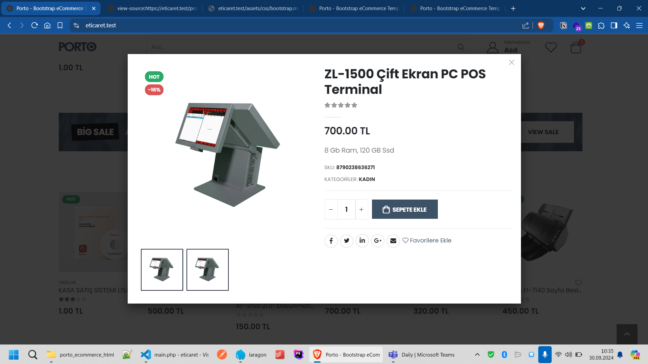Open PhpStorm taskbar icon

[299, 355]
